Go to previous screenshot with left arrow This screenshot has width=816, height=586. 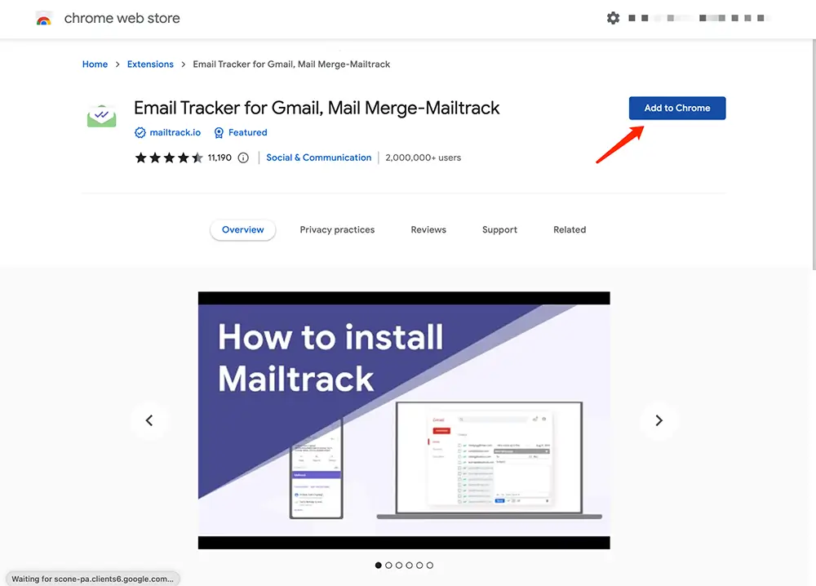[x=149, y=420]
